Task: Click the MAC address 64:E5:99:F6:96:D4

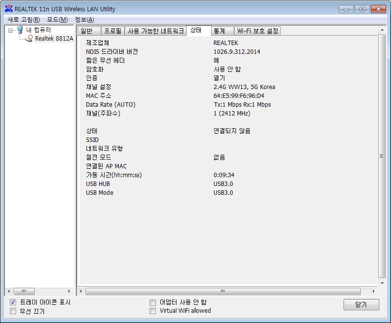Action: point(239,95)
